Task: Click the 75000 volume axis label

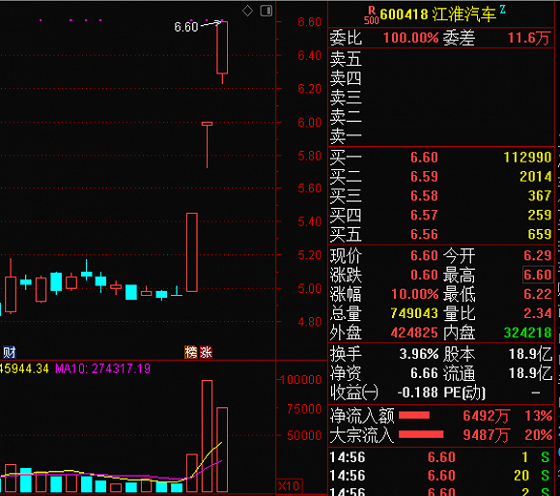Action: click(304, 409)
